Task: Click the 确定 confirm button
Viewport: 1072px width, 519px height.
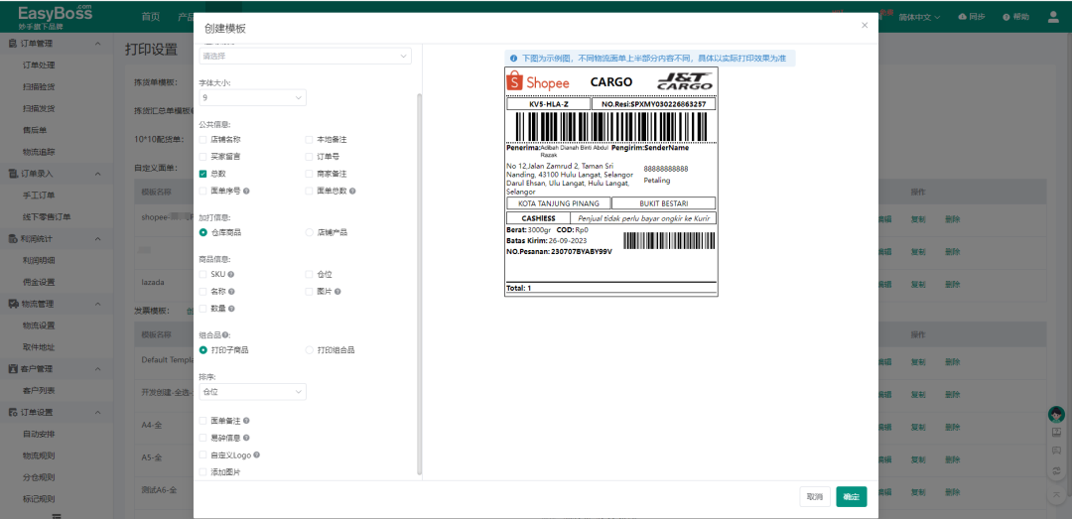Action: (x=851, y=496)
